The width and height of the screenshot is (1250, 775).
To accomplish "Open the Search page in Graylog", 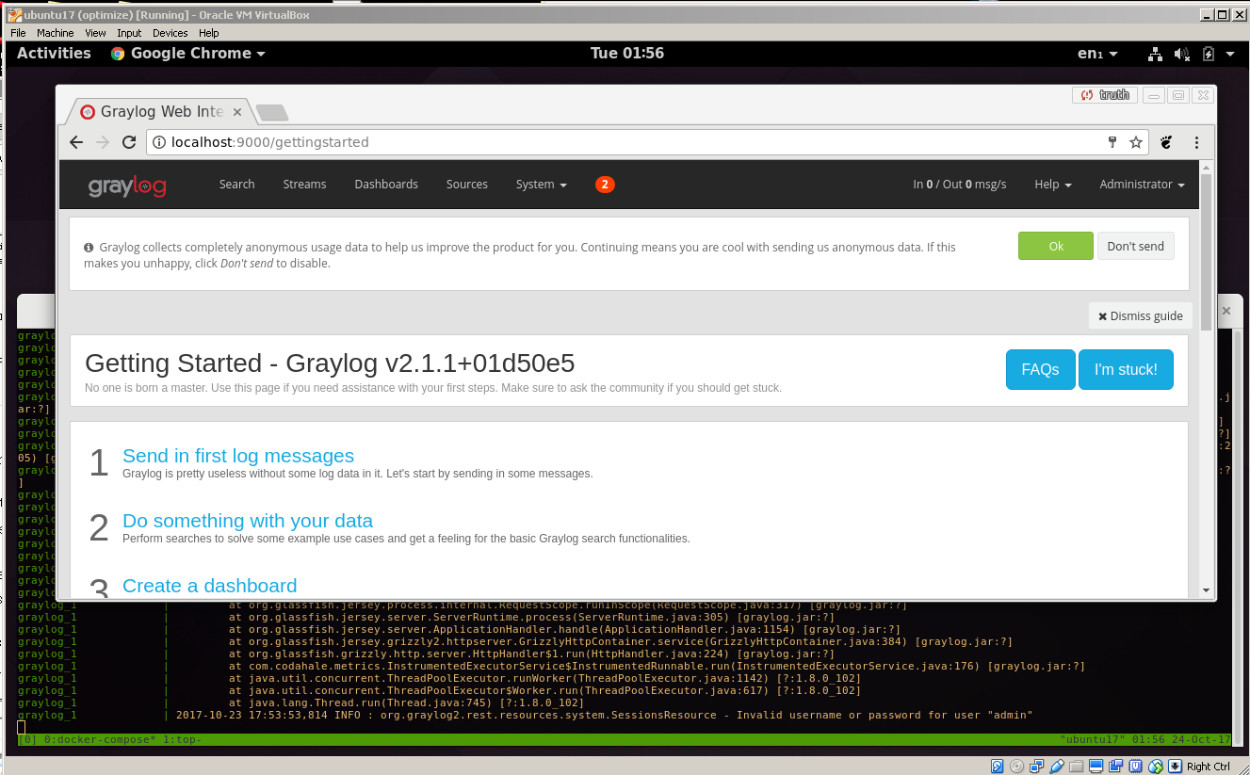I will click(x=237, y=185).
